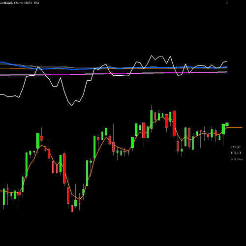The image size is (246, 246).
Task: Click the 'Charts AMEX' title text
Action: 23,3
